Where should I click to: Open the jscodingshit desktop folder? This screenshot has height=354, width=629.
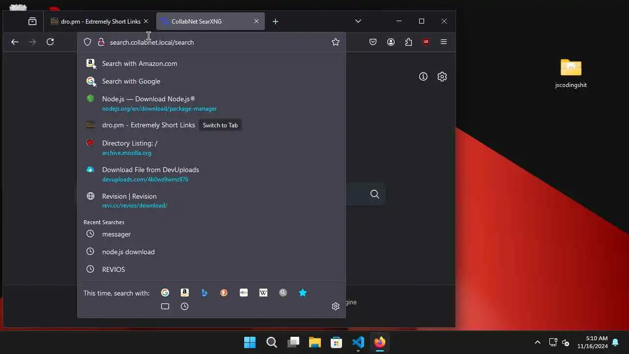571,74
